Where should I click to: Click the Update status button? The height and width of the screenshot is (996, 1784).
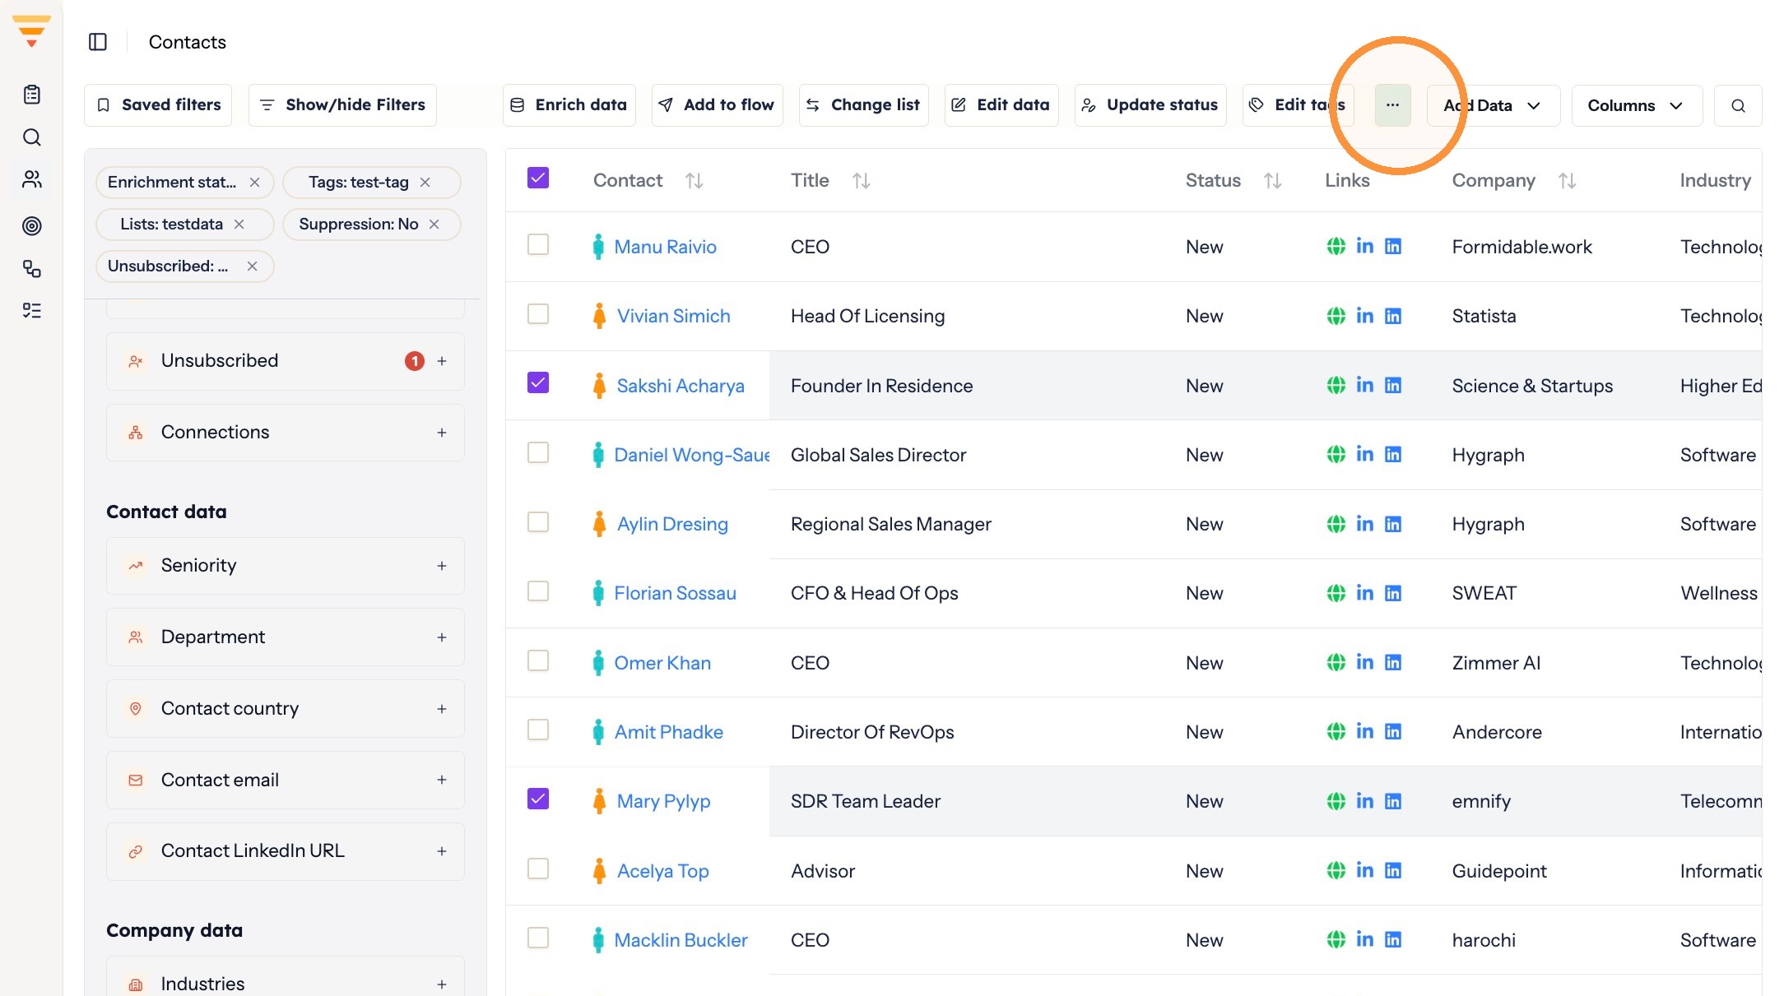pos(1150,105)
